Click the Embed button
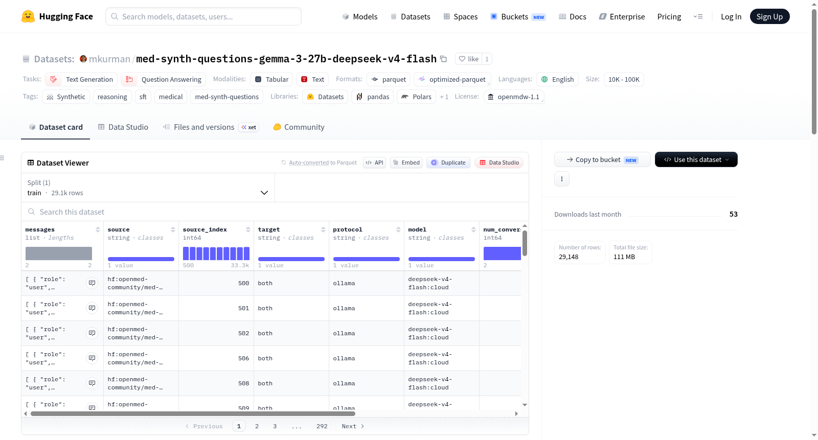818x440 pixels. coord(406,163)
